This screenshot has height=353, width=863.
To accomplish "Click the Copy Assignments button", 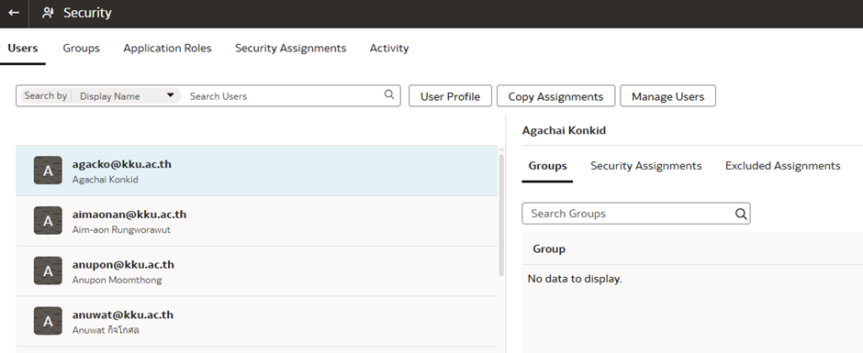I will (x=555, y=96).
